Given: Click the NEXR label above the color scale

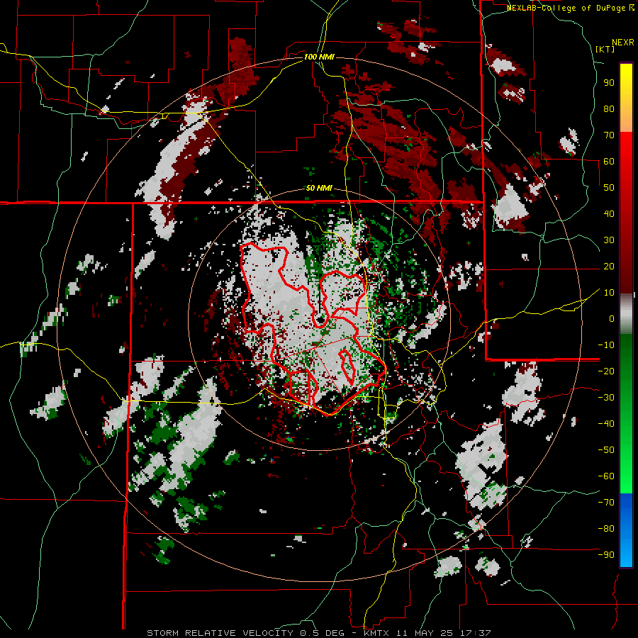Looking at the screenshot, I should click(x=622, y=42).
